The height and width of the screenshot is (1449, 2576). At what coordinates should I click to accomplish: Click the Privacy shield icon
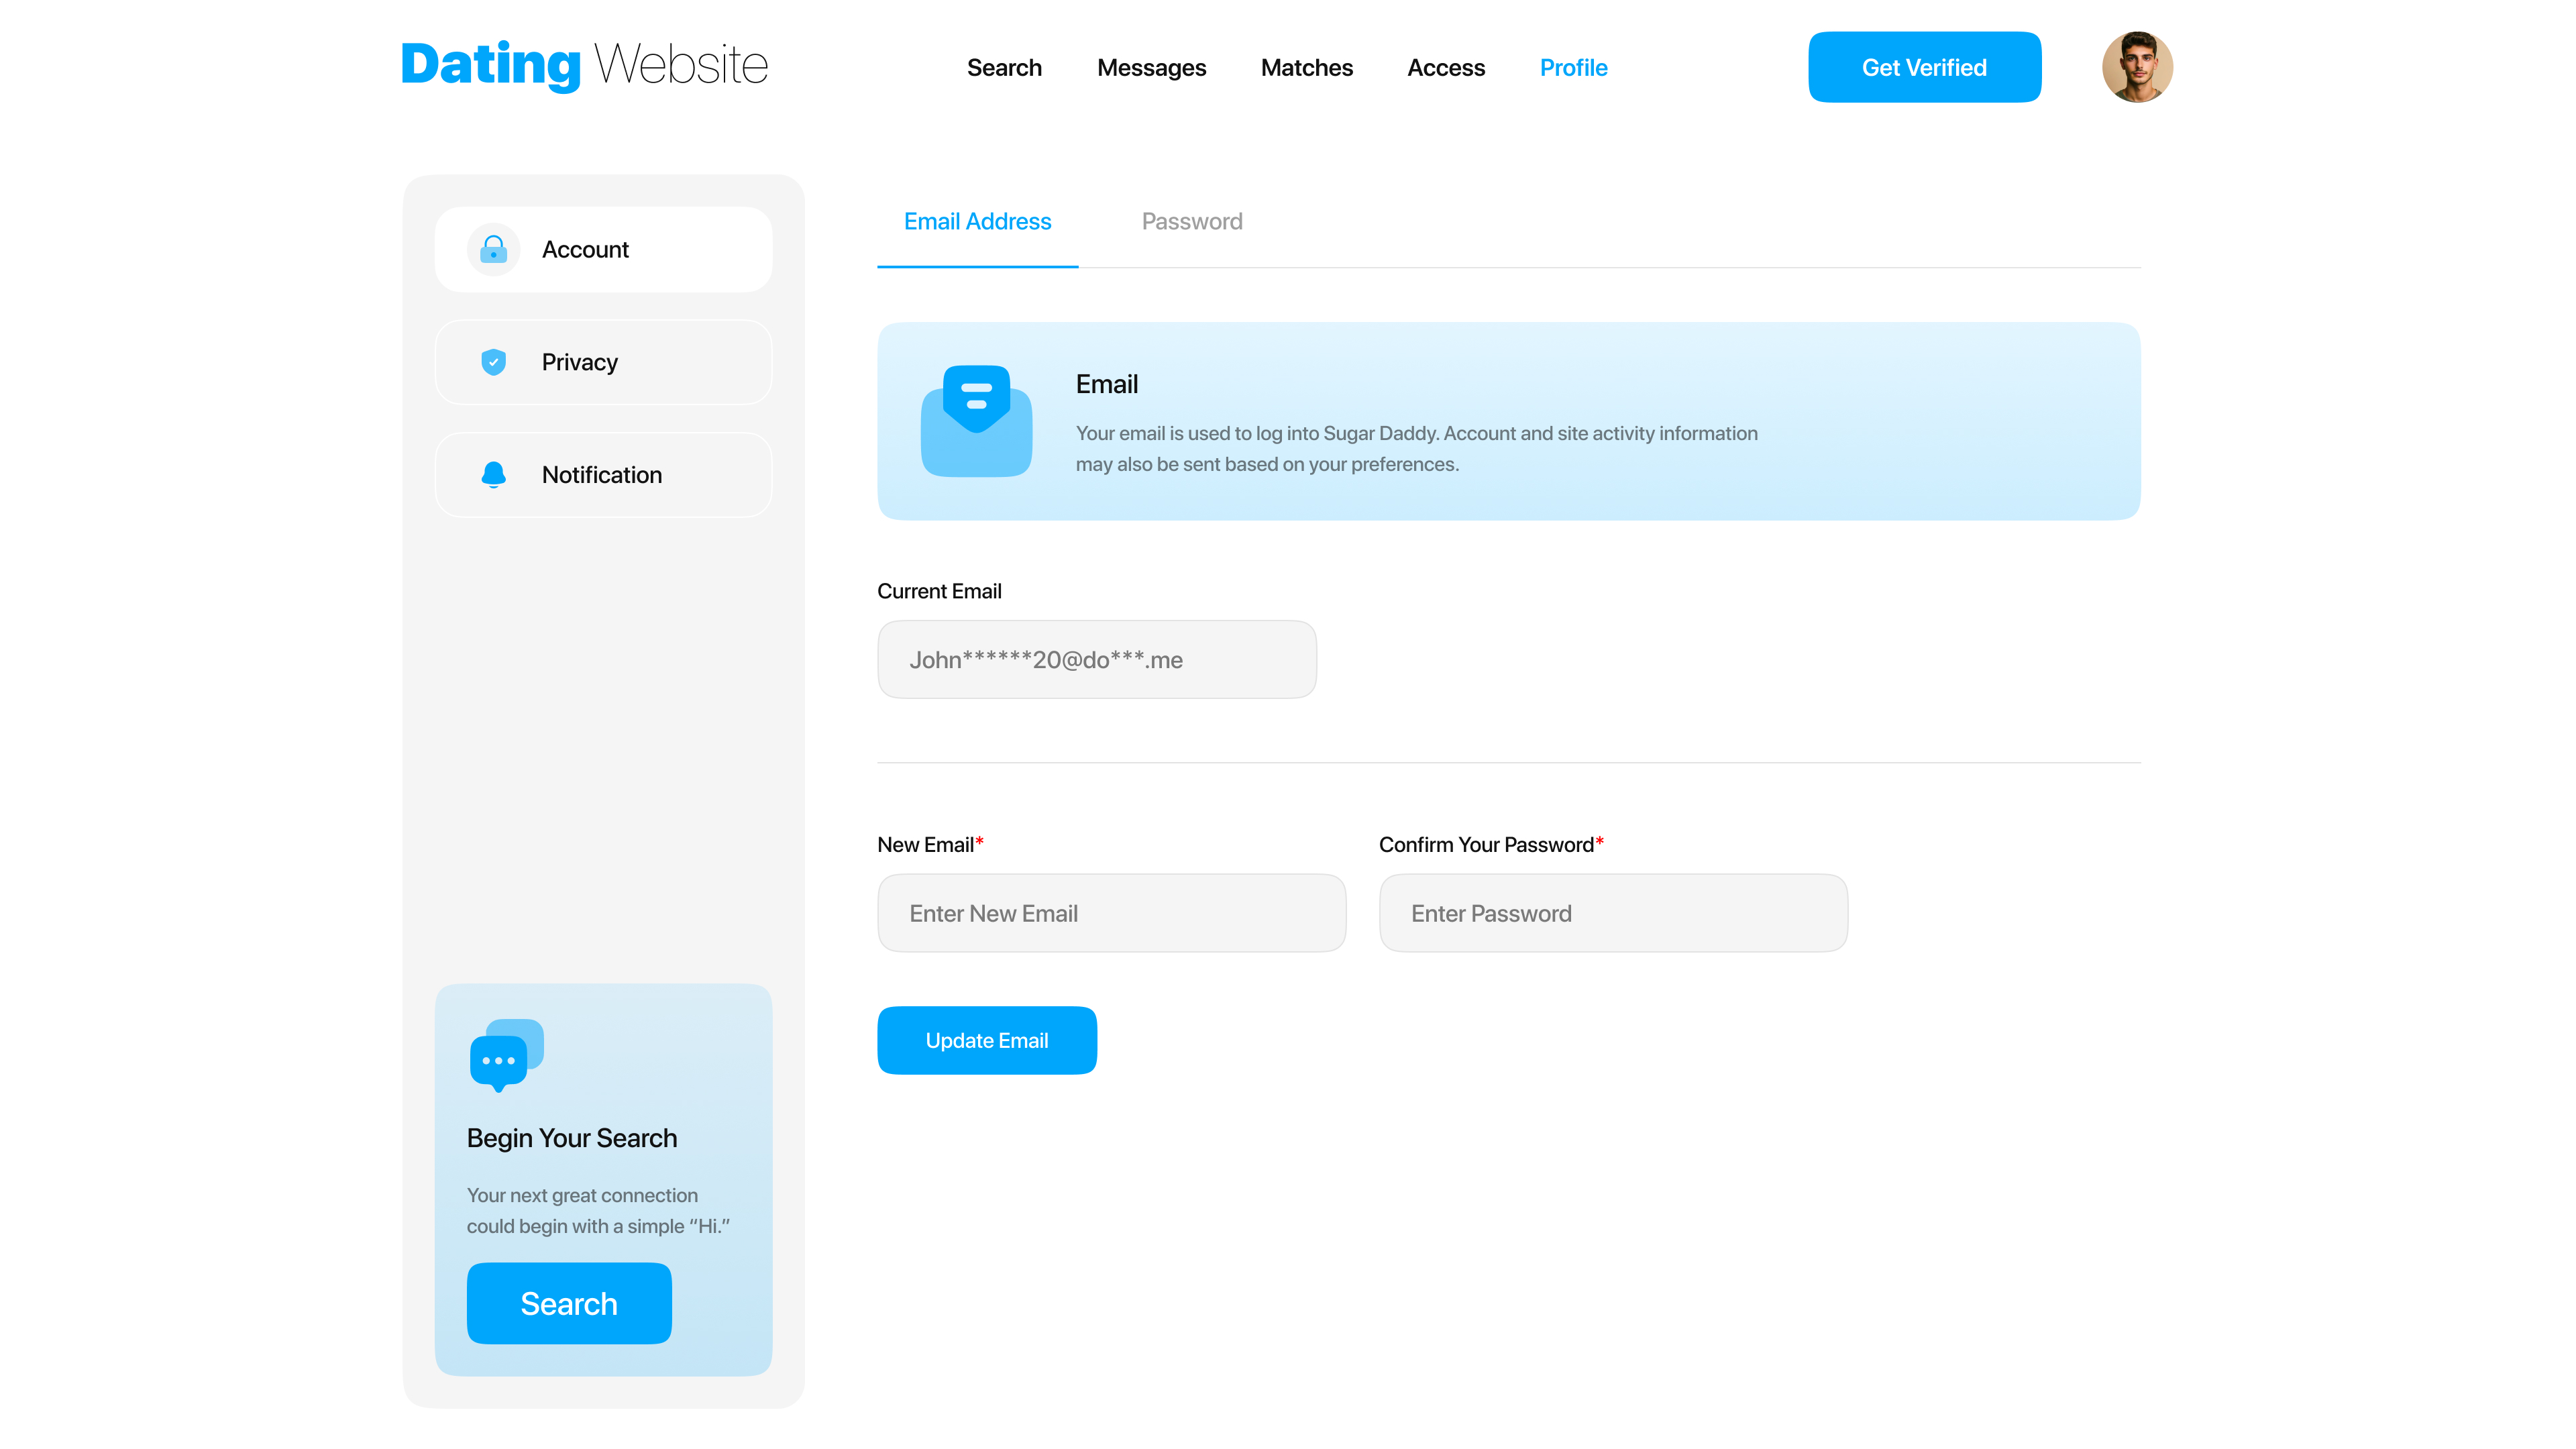[493, 362]
